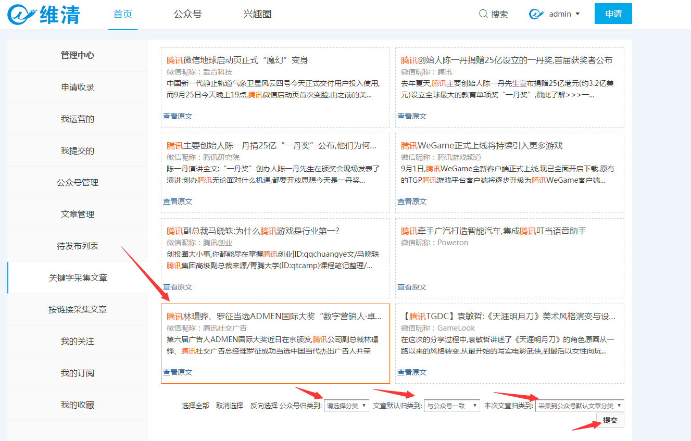Open 待发布列表 in the sidebar
This screenshot has height=441, width=691.
[78, 246]
